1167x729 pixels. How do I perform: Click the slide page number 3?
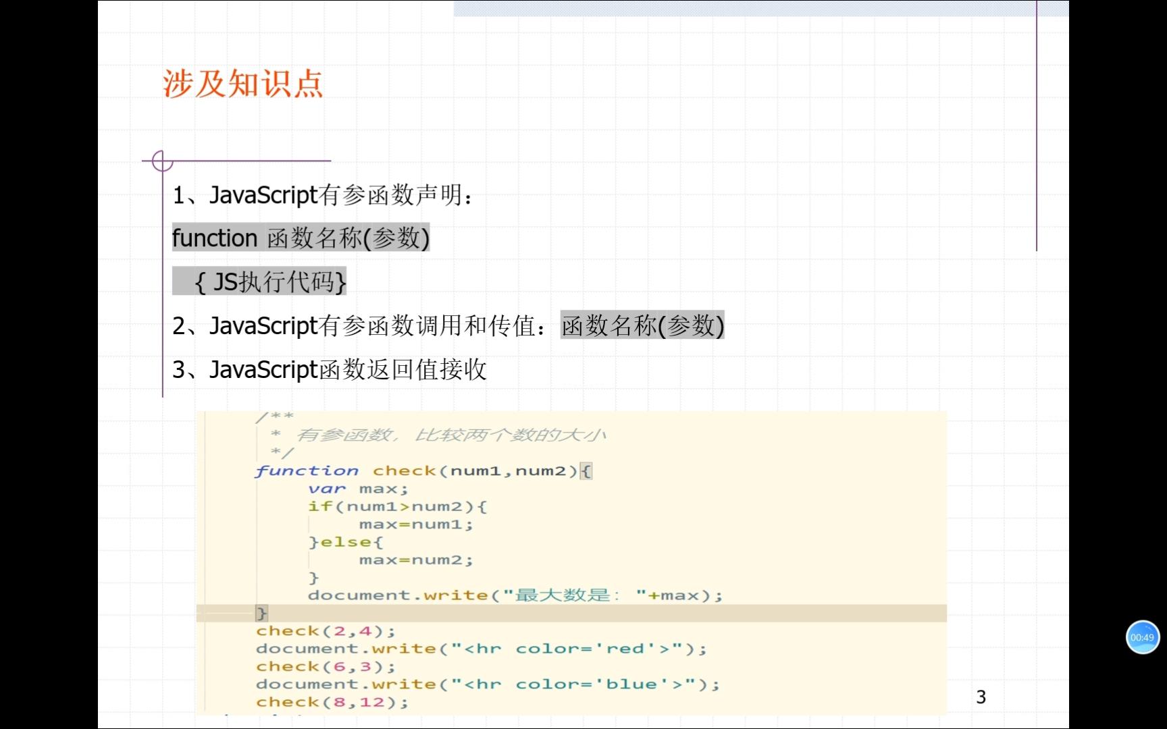pos(981,697)
